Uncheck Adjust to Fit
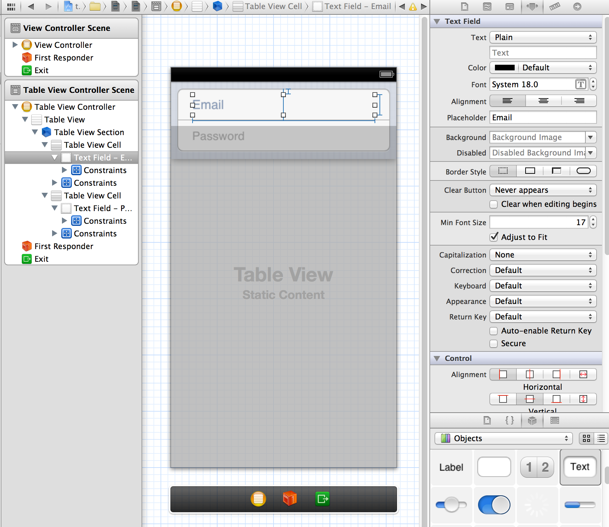Image resolution: width=609 pixels, height=527 pixels. 494,237
